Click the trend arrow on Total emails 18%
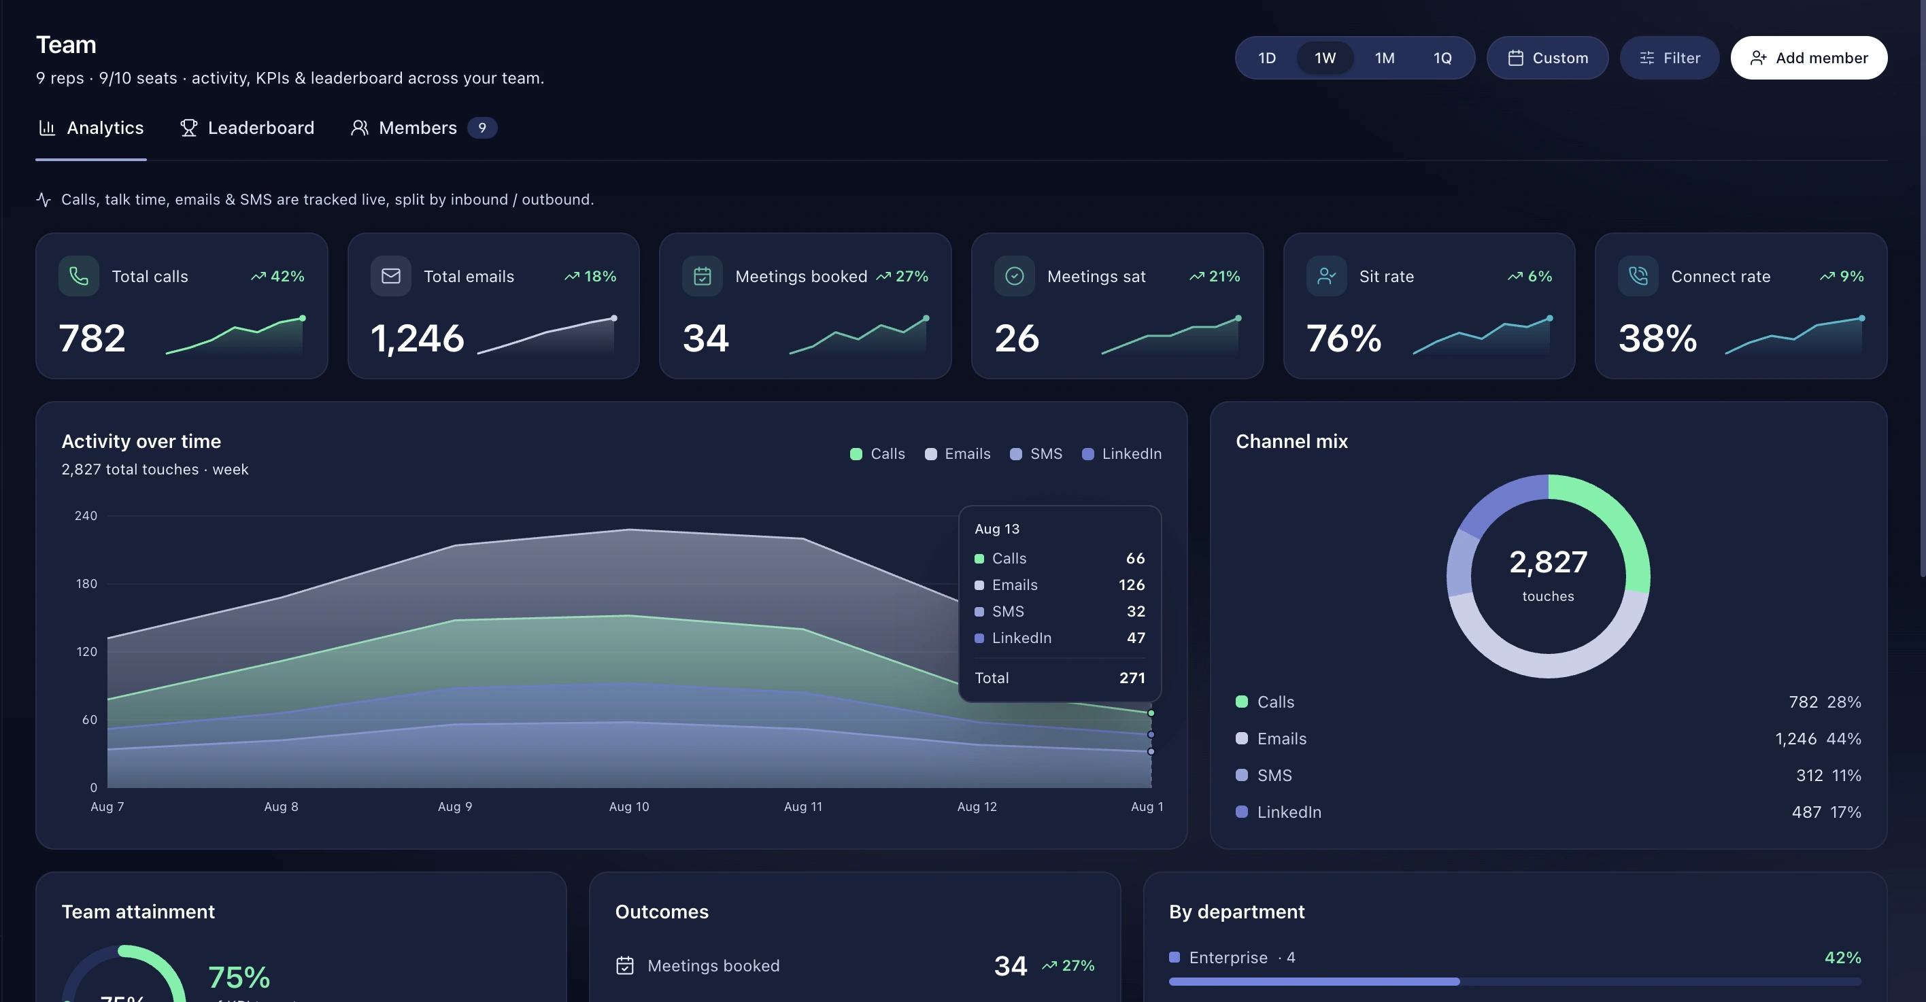The image size is (1926, 1002). 572,276
